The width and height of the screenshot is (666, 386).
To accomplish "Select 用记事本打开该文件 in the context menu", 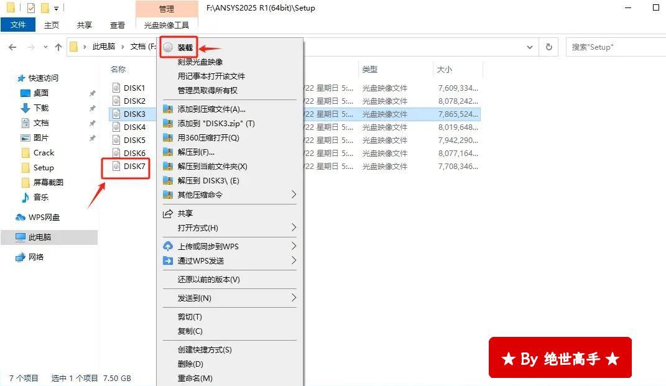I will (x=211, y=76).
